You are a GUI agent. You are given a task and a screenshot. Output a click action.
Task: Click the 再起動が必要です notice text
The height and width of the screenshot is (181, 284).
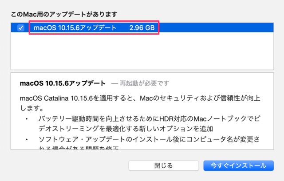click(x=144, y=83)
